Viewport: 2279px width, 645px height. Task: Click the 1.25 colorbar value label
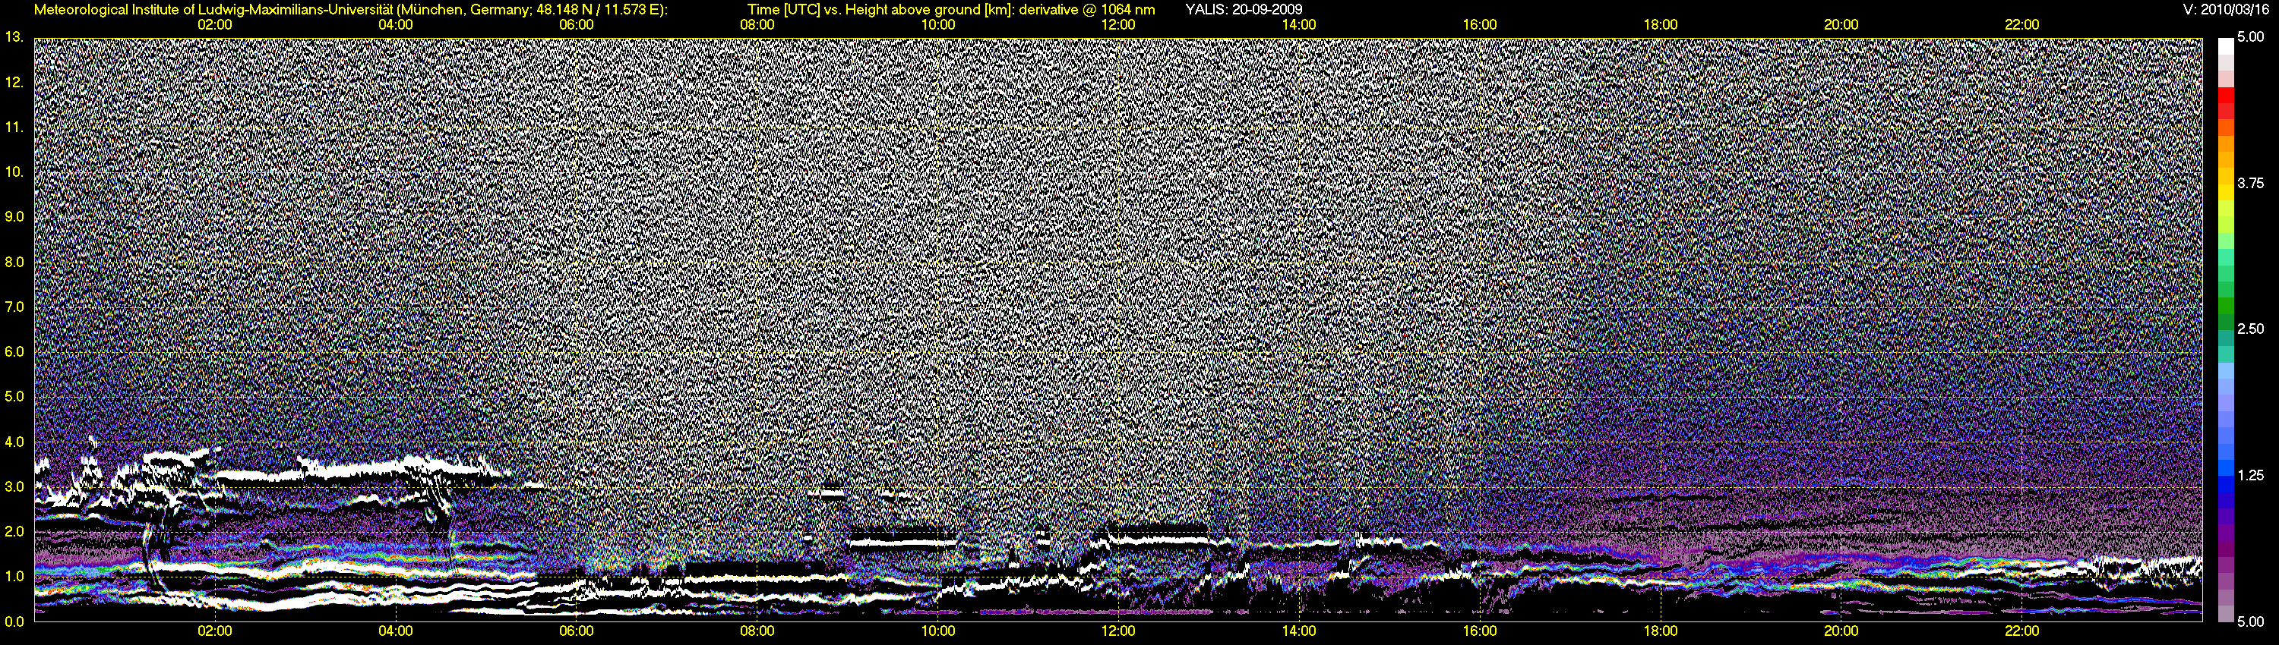tap(2250, 475)
